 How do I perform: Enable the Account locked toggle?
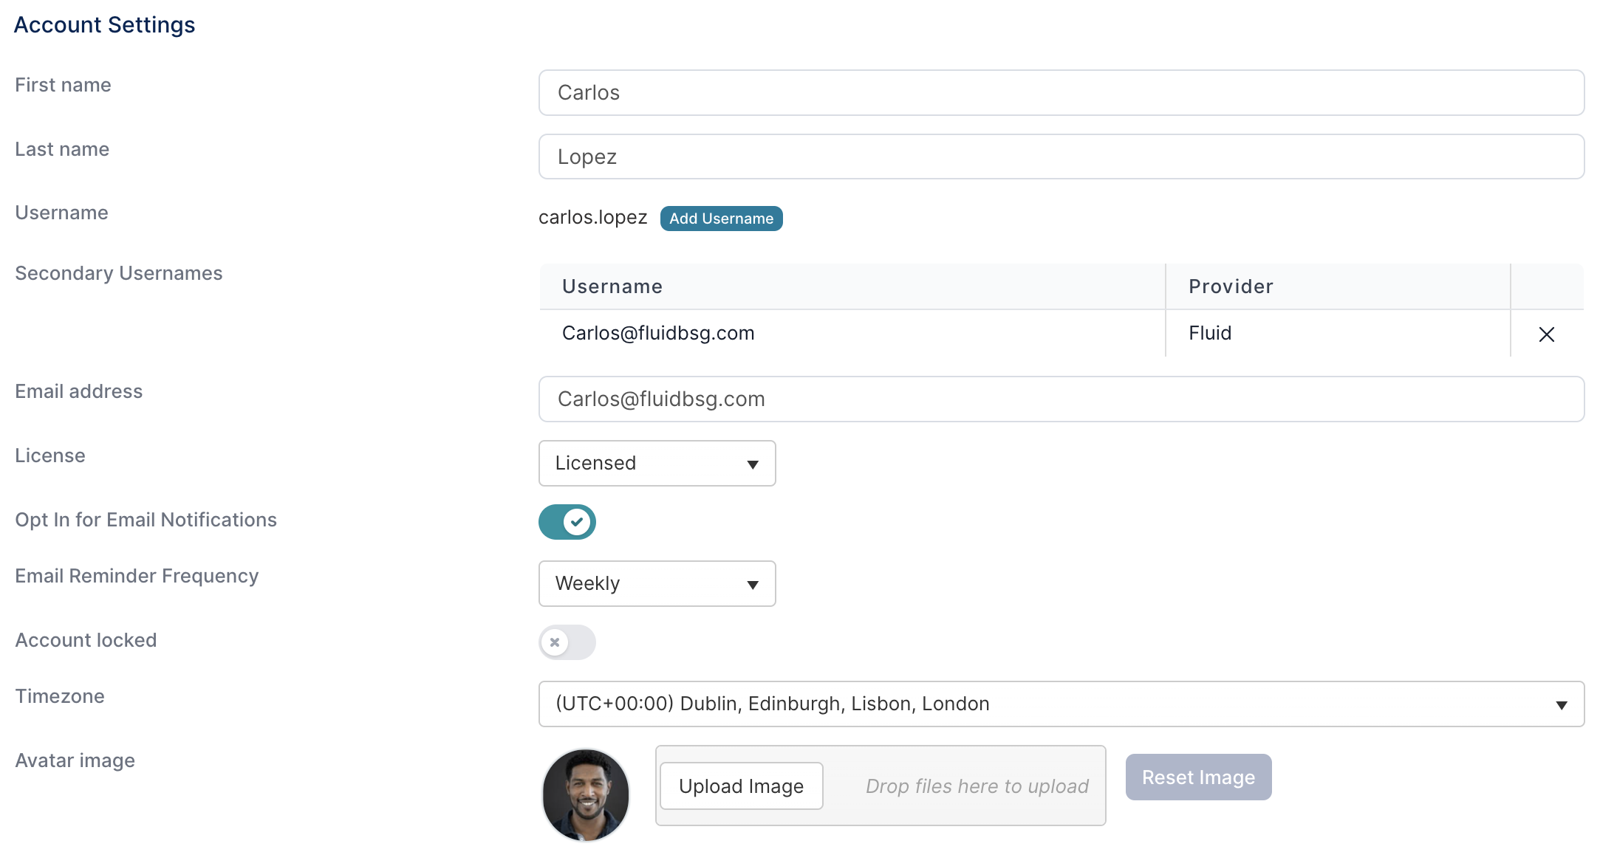(x=567, y=642)
